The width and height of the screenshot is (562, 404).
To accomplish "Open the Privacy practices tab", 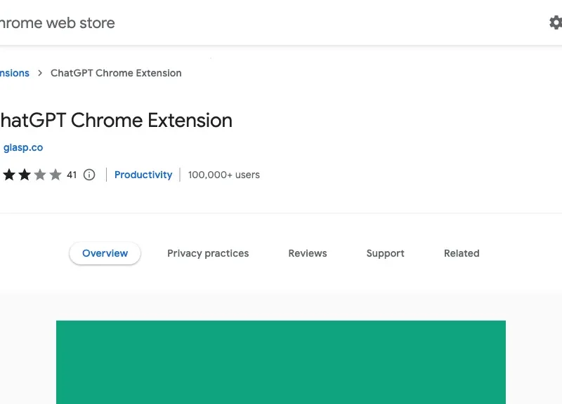I will 208,253.
